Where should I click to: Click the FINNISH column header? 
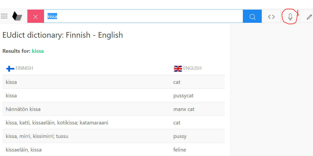pyautogui.click(x=24, y=68)
